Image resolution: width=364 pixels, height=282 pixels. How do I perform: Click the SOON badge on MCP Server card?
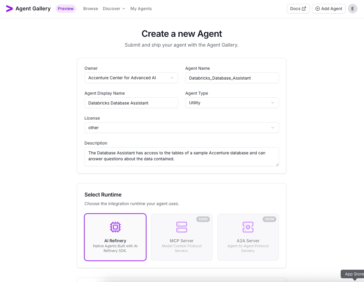[203, 219]
